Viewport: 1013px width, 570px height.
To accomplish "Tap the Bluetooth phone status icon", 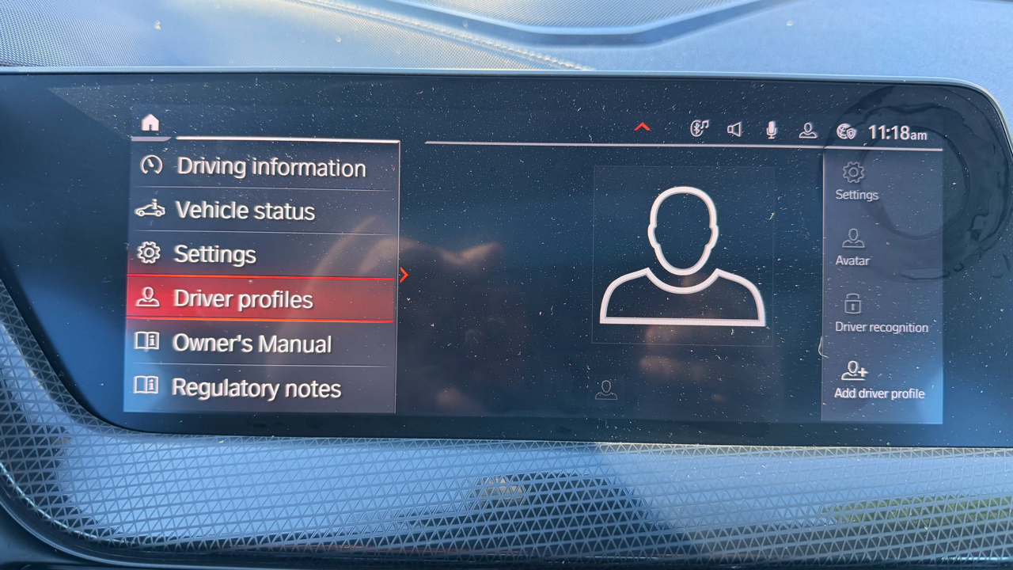I will 699,129.
